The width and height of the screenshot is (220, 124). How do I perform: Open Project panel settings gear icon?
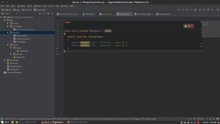point(48,14)
